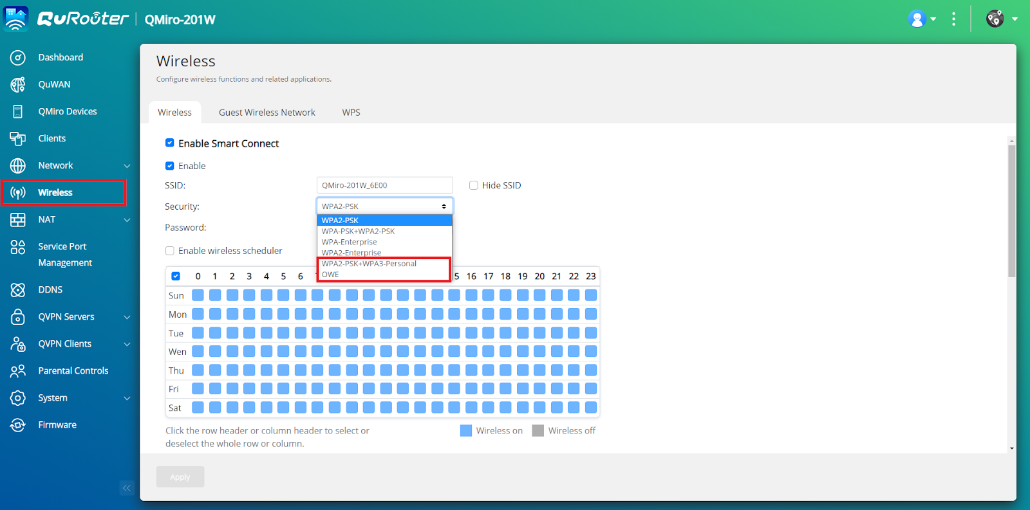Check the Hide SSID checkbox

pyautogui.click(x=474, y=185)
